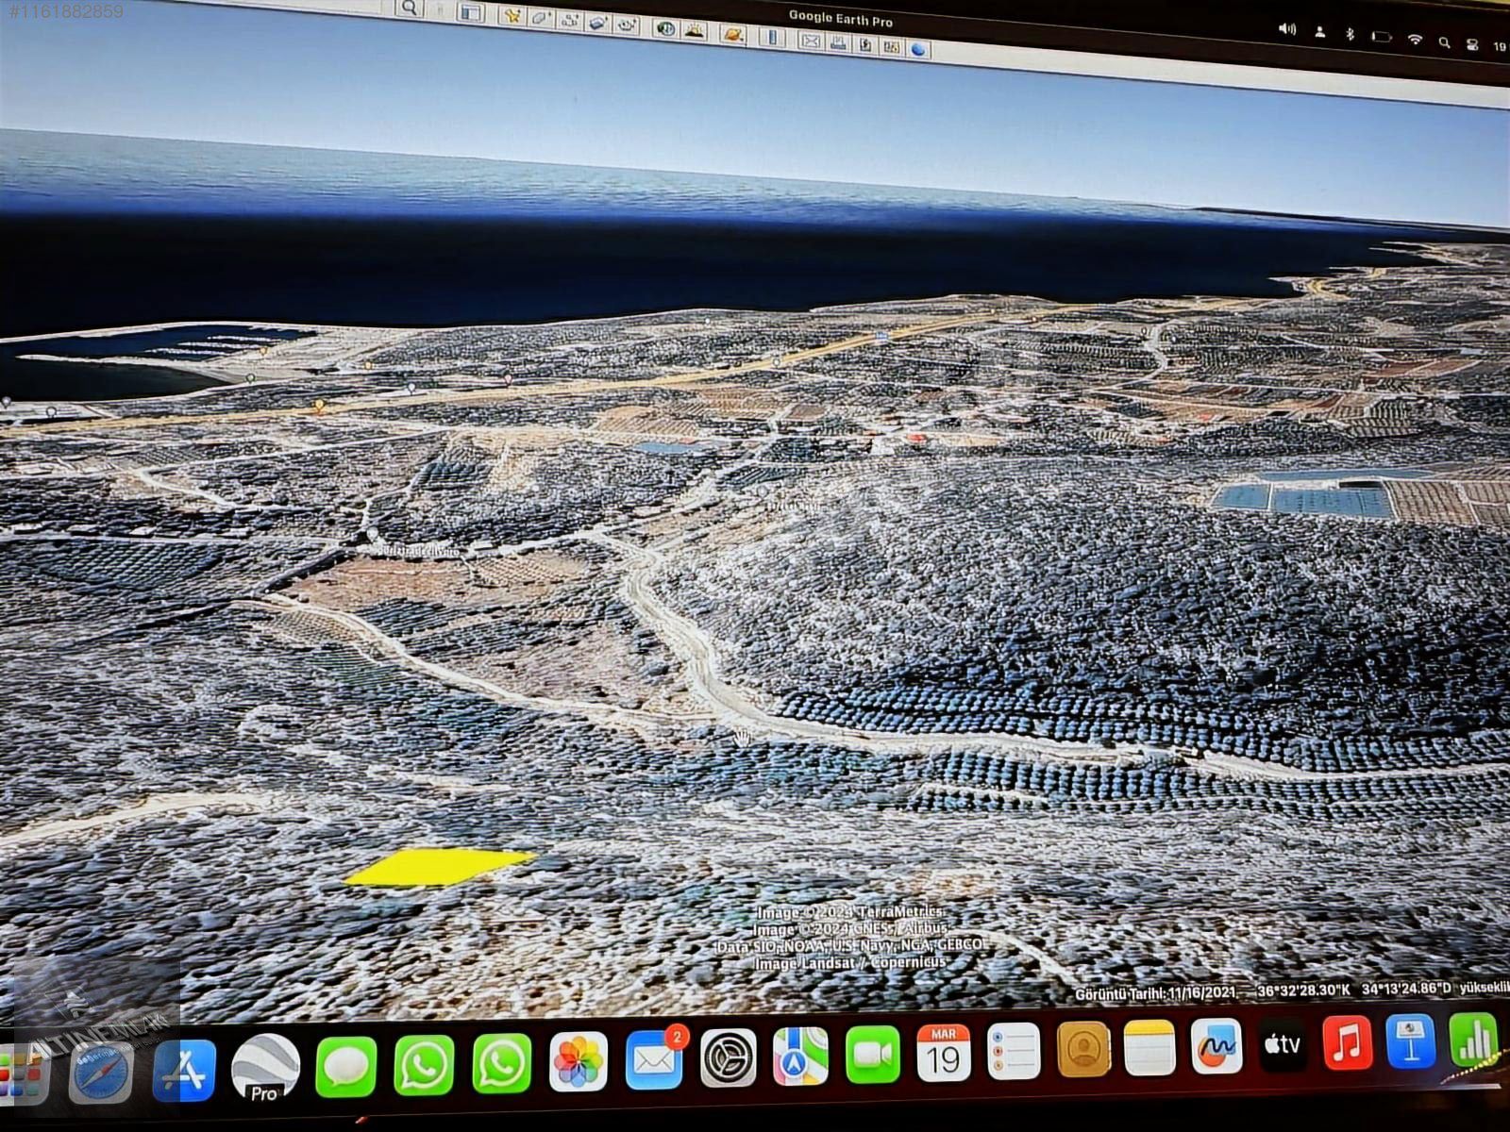This screenshot has height=1132, width=1510.
Task: Click the View in Google Maps icon
Action: click(x=892, y=46)
